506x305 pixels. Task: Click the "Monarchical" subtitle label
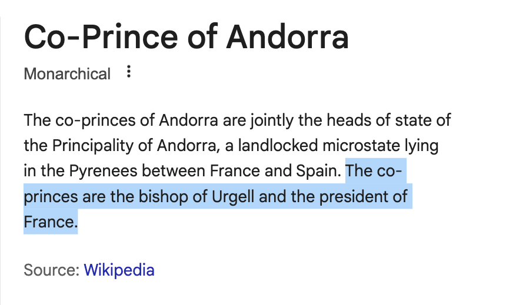tap(67, 74)
